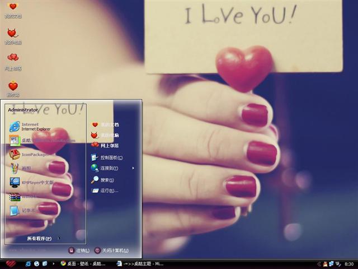Open My Documents heart icon on desktop
Screen dimensions: 358x269
[x=13, y=10]
